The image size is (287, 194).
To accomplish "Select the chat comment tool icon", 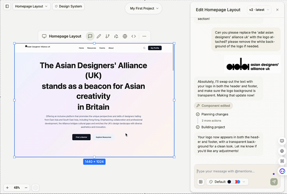I will click(x=90, y=36).
